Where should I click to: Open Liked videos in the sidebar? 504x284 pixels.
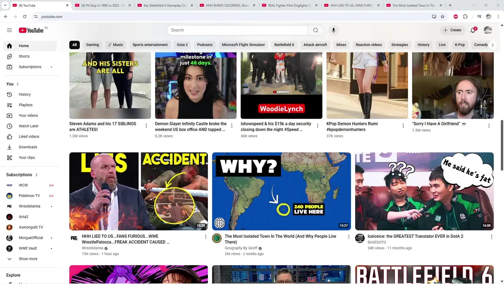30,136
